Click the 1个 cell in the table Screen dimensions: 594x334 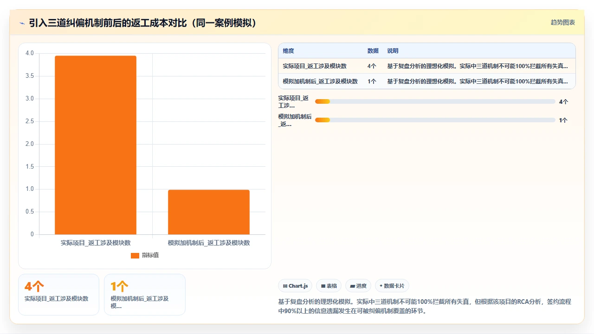click(372, 81)
